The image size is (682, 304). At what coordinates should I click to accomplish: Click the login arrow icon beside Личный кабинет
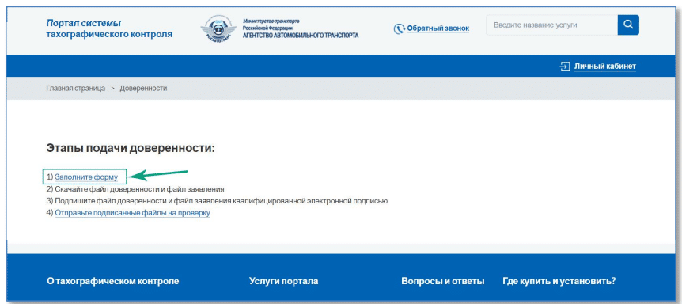(565, 66)
